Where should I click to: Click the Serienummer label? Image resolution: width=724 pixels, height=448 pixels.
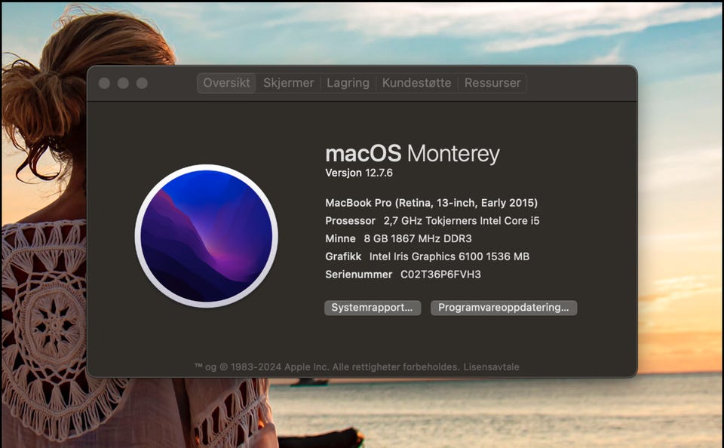358,275
